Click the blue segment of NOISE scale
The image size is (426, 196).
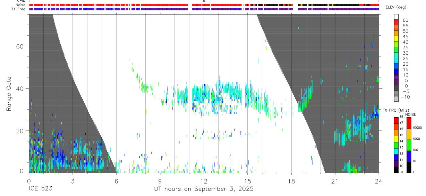pos(409,156)
